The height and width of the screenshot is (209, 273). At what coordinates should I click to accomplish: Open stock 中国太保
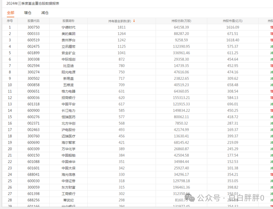click(68, 168)
